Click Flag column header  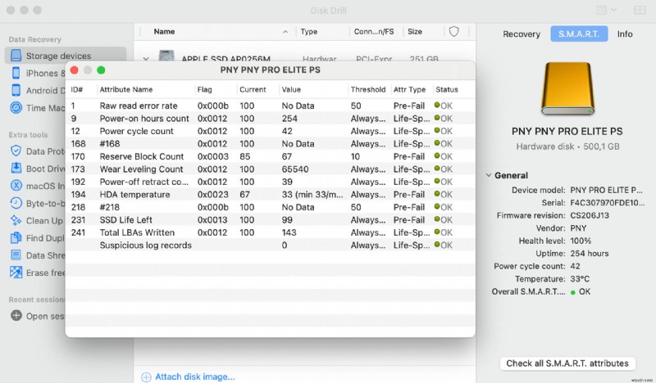point(204,89)
